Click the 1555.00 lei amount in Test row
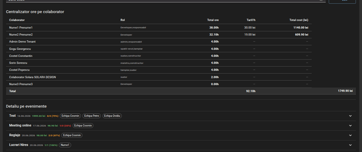Viewport: 362px width, 152px height. (38, 116)
